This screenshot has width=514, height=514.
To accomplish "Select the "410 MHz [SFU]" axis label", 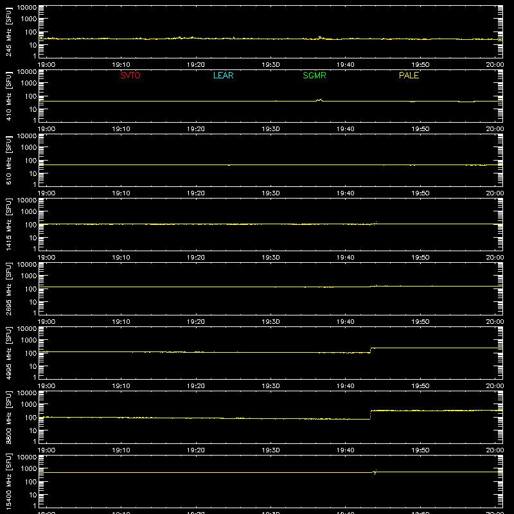I will [x=9, y=96].
